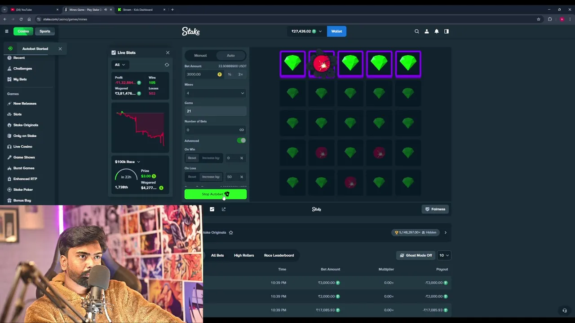Open the All filter dropdown in Live Stats
Screen dimensions: 575x323
[119, 65]
